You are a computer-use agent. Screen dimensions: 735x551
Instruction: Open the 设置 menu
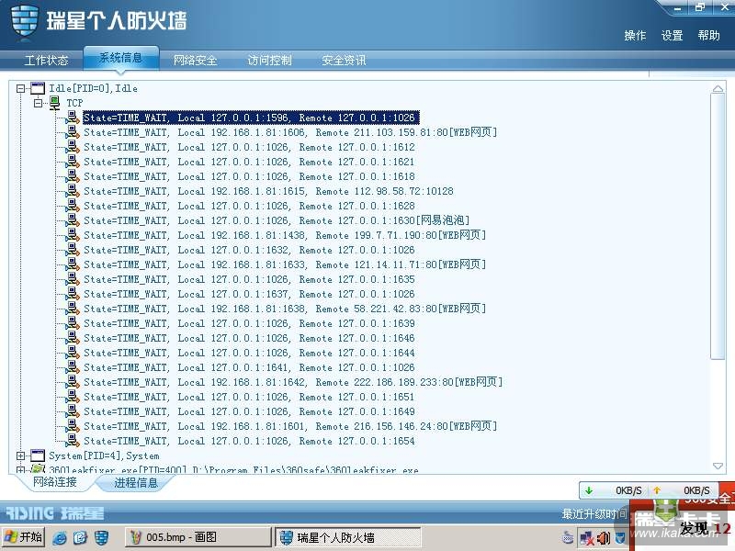pos(672,36)
